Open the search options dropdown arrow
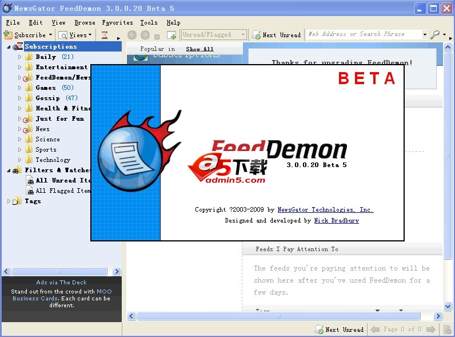The height and width of the screenshot is (337, 455). (444, 34)
